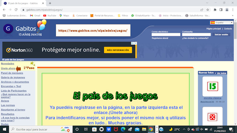Open the Español language dropdown
The image size is (237, 133).
221,23
